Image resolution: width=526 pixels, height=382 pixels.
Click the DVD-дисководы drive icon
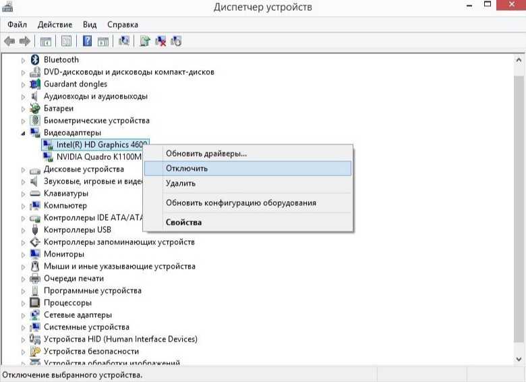click(35, 72)
